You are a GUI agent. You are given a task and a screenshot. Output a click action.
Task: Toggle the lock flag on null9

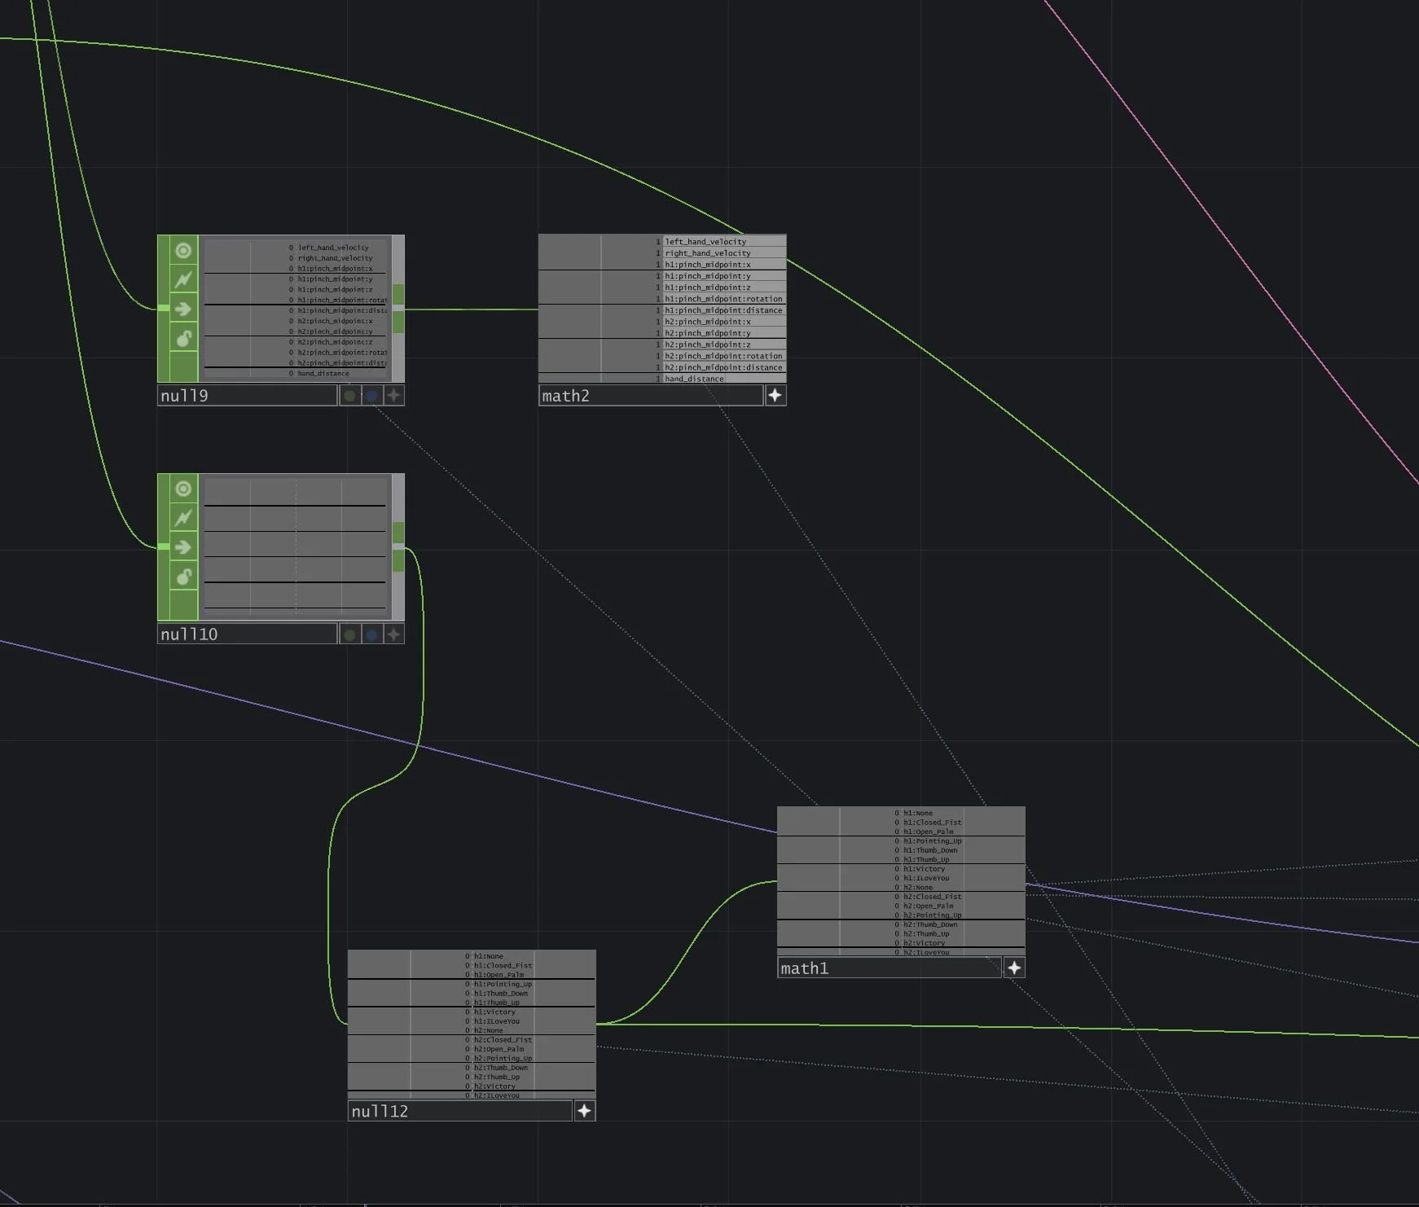point(183,338)
